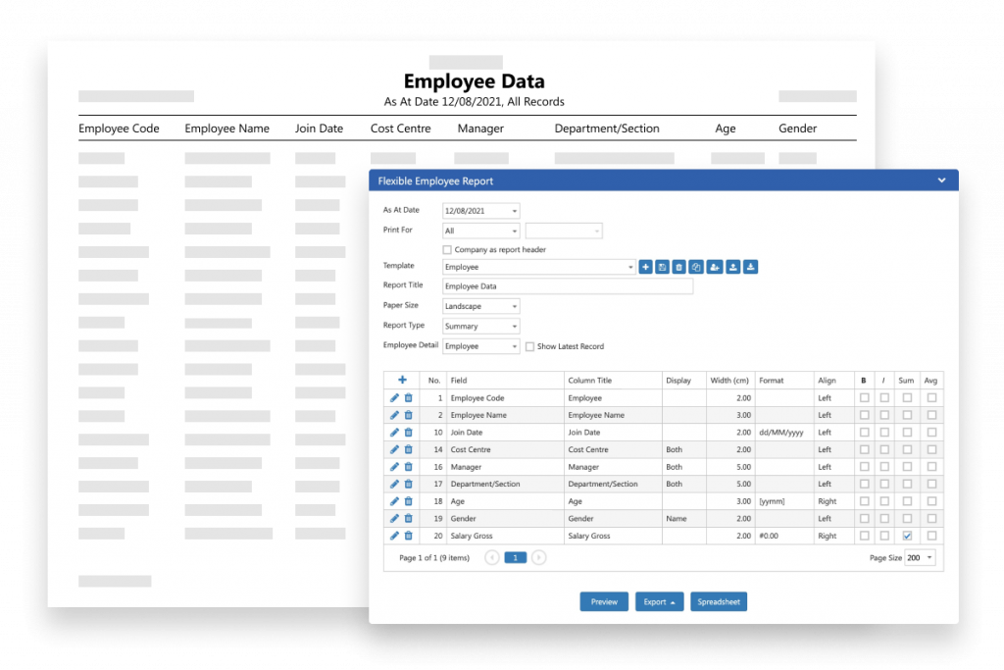Add a new field row to the grid

[402, 380]
